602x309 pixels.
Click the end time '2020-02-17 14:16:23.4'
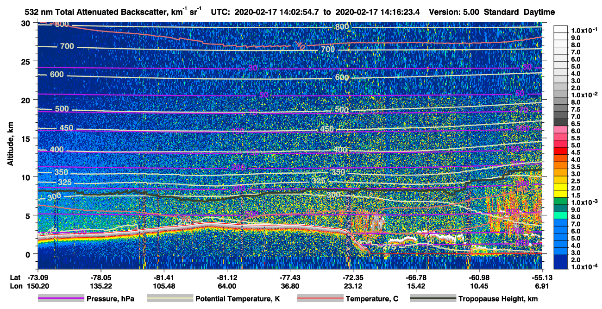coord(378,12)
